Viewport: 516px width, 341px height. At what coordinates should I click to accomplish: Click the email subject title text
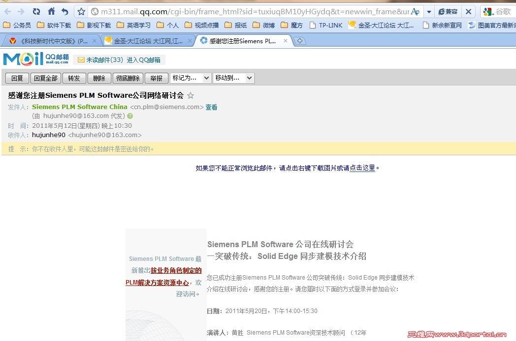(96, 95)
